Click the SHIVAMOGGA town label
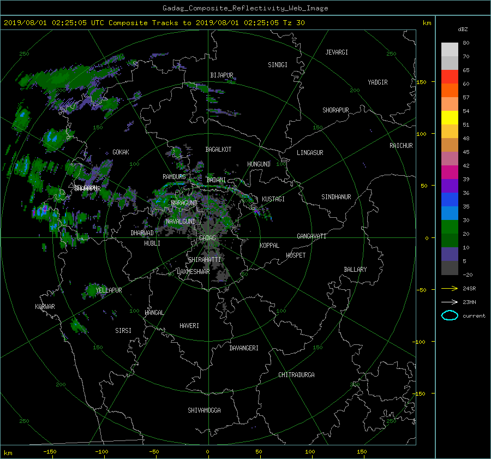491x459 pixels. pos(204,410)
